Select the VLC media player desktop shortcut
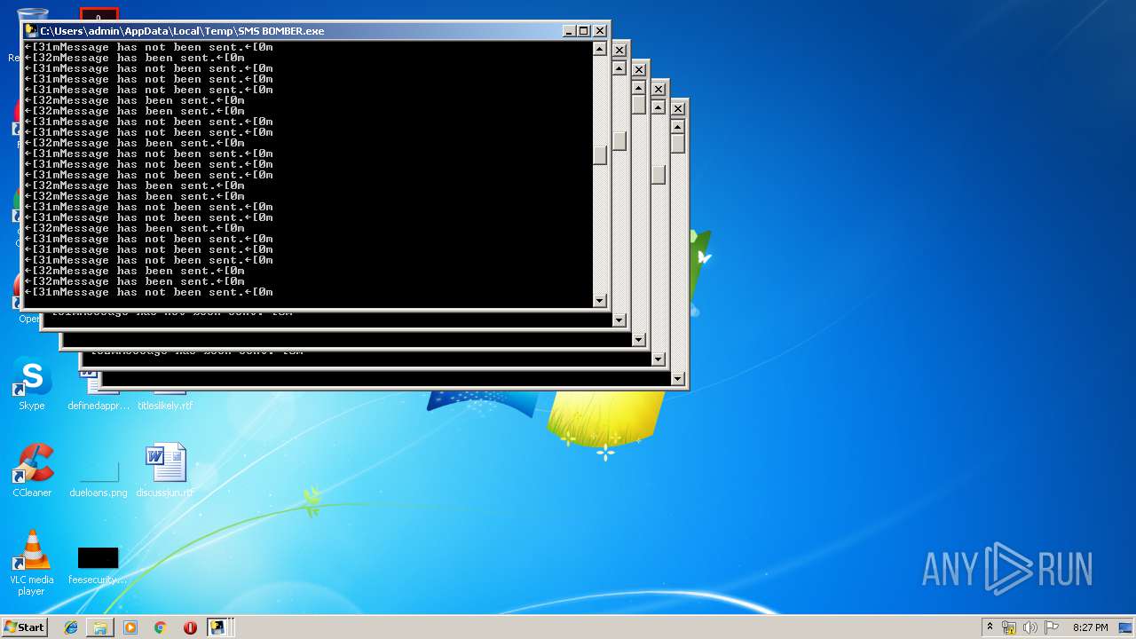The height and width of the screenshot is (639, 1136). click(32, 563)
